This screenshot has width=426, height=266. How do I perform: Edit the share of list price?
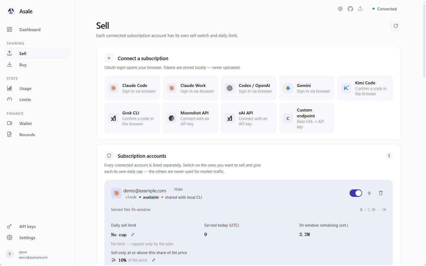tap(154, 260)
